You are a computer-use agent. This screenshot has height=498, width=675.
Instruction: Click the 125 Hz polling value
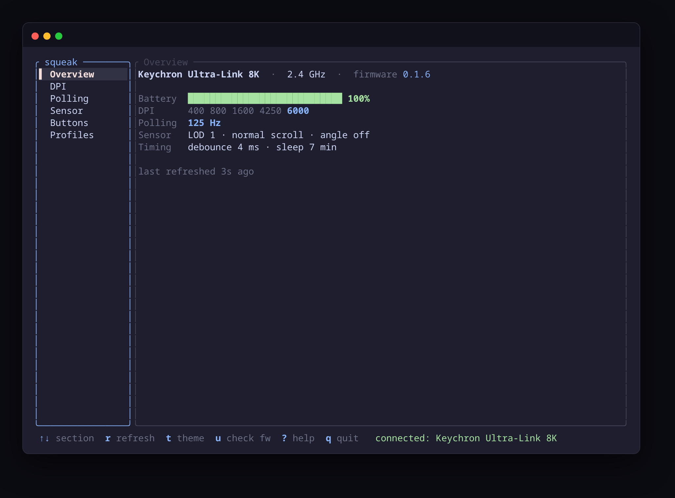(x=204, y=123)
